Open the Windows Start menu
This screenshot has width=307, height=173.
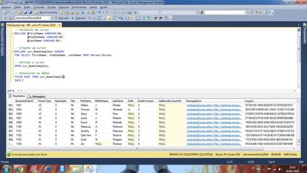[x=6, y=169]
